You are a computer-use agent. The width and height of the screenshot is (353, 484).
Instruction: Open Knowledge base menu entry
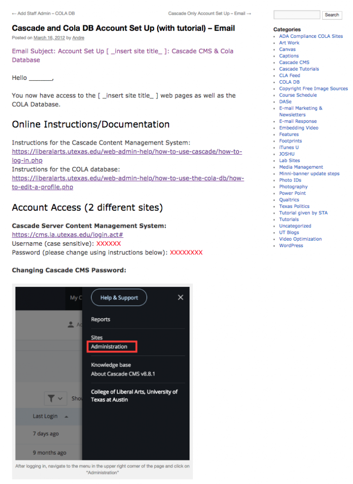(x=111, y=365)
